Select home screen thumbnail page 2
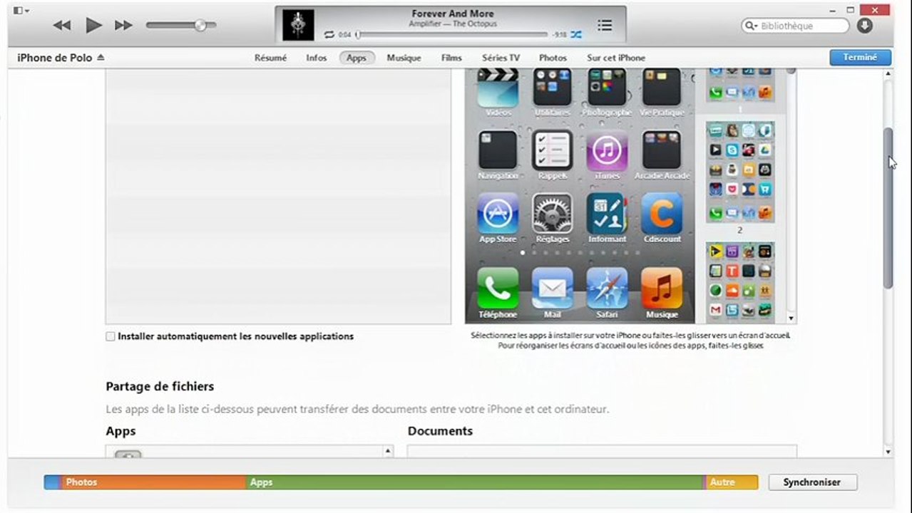The width and height of the screenshot is (912, 513). (x=740, y=171)
